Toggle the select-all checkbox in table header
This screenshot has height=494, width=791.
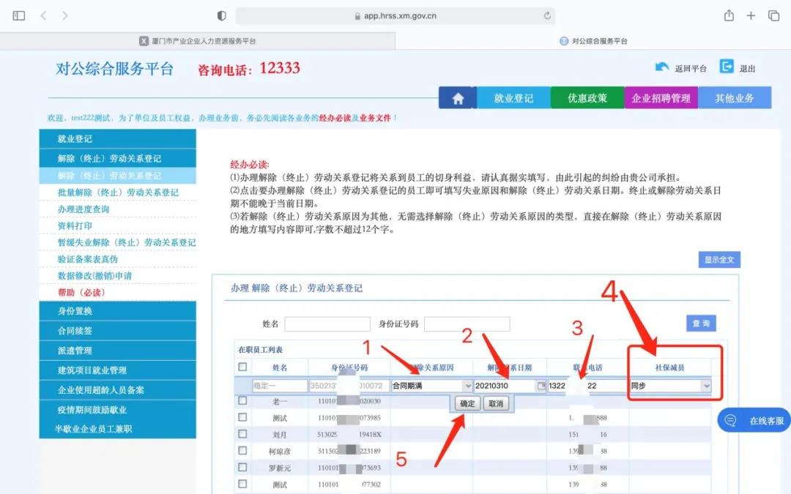(x=242, y=367)
